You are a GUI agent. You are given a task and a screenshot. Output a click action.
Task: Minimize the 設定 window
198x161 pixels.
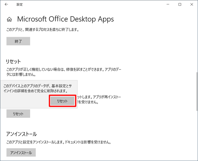[168, 4]
